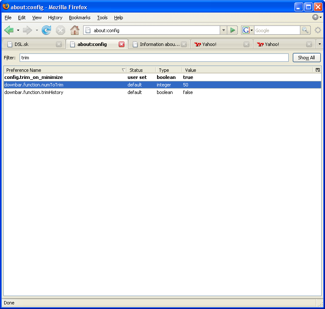Select downbar.function.trimHistory preference row
This screenshot has width=325, height=309.
tap(162, 92)
